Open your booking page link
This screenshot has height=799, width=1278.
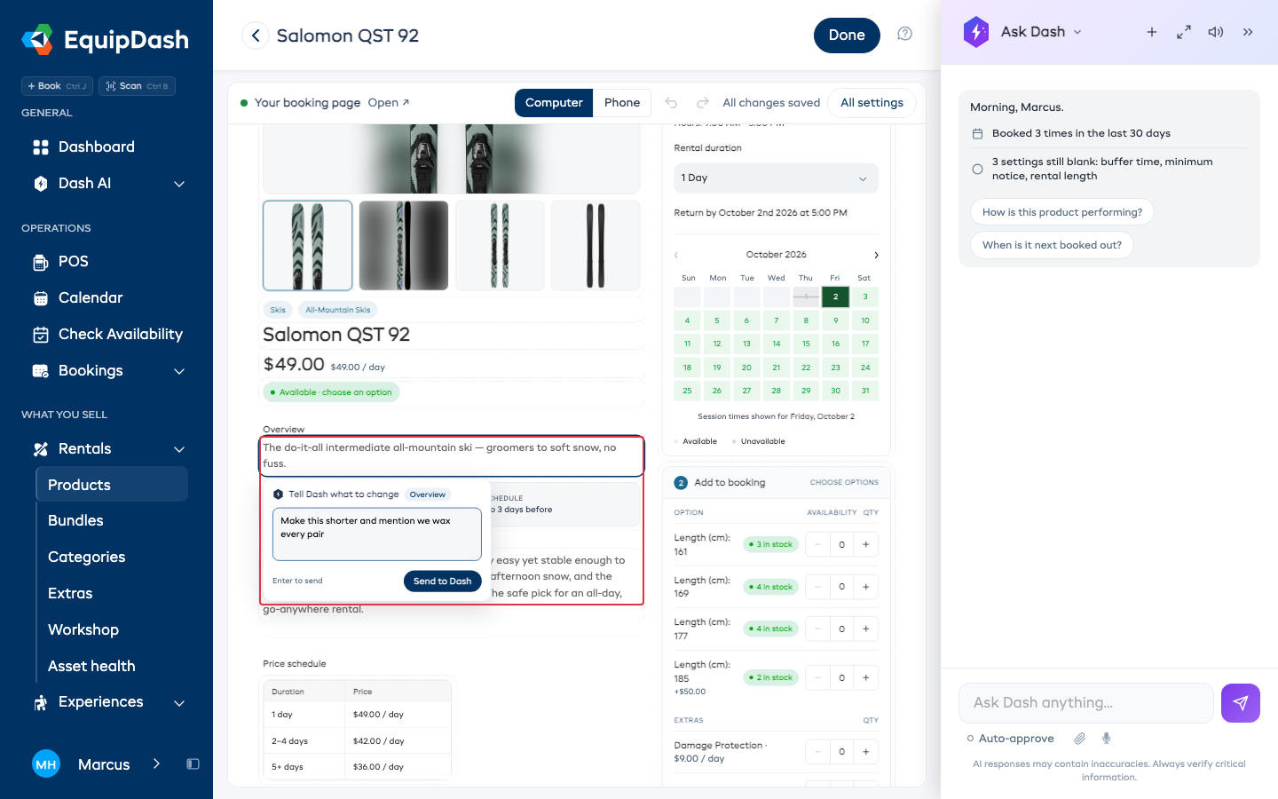[389, 103]
